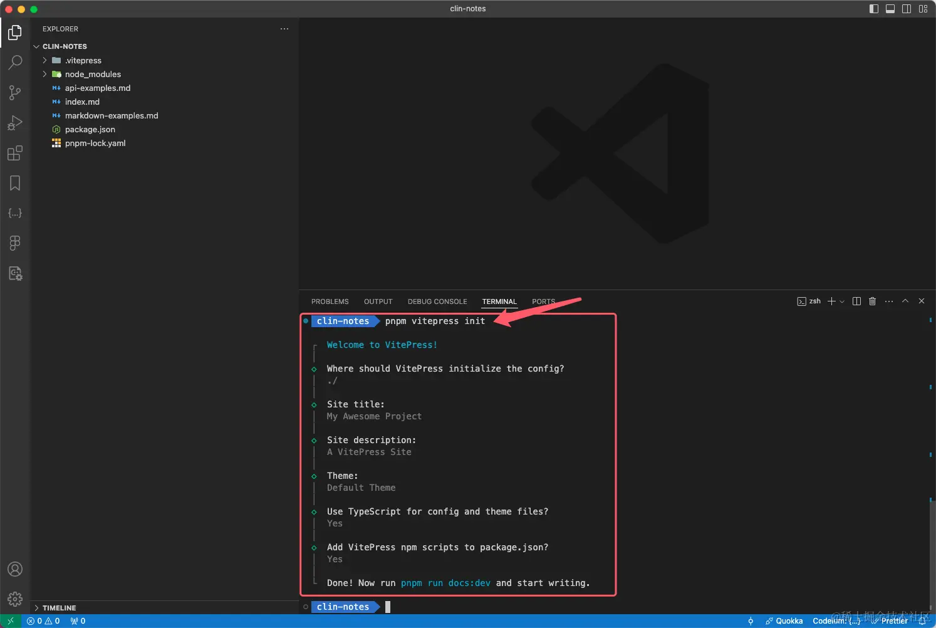Screen dimensions: 936x628
Task: Open the last activity bar extension icon
Action: tap(15, 273)
